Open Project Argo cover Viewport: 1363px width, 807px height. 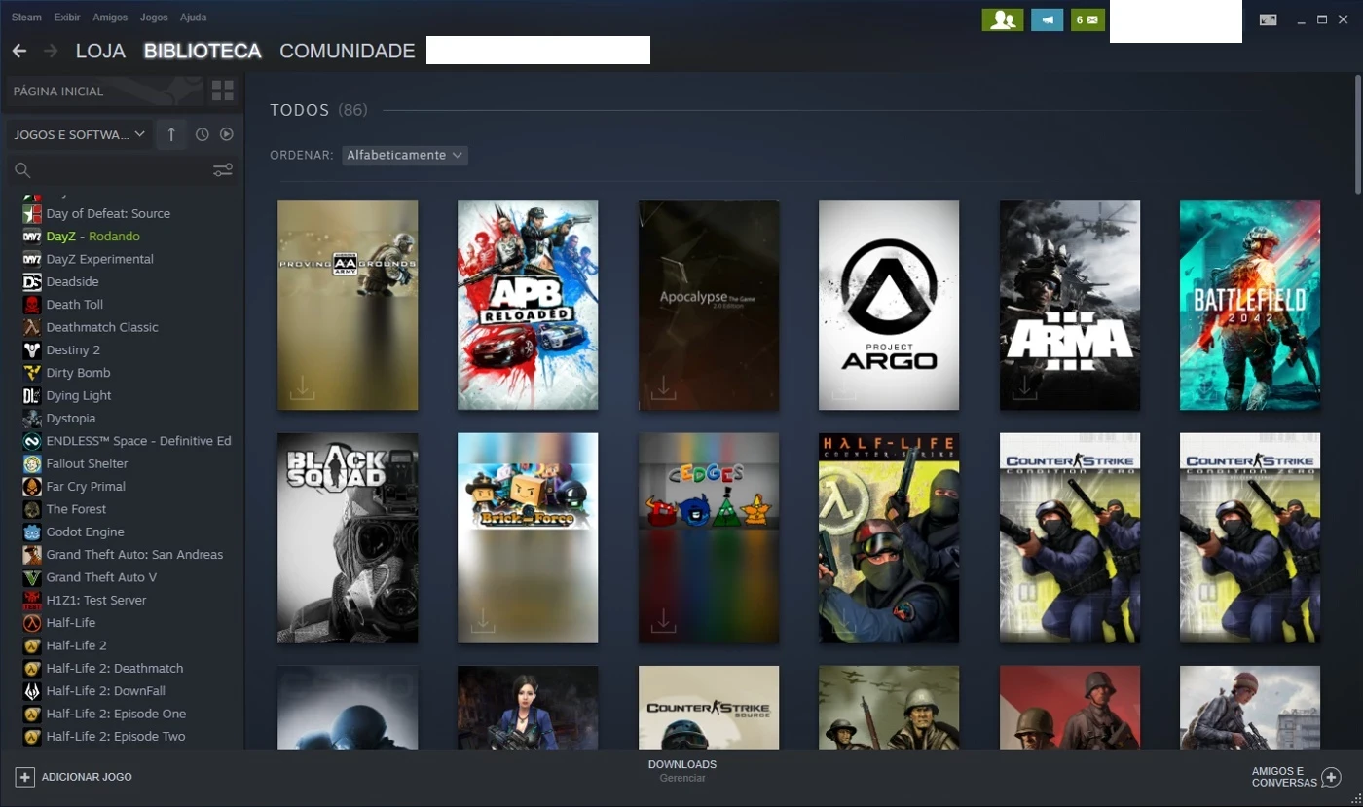coord(889,305)
